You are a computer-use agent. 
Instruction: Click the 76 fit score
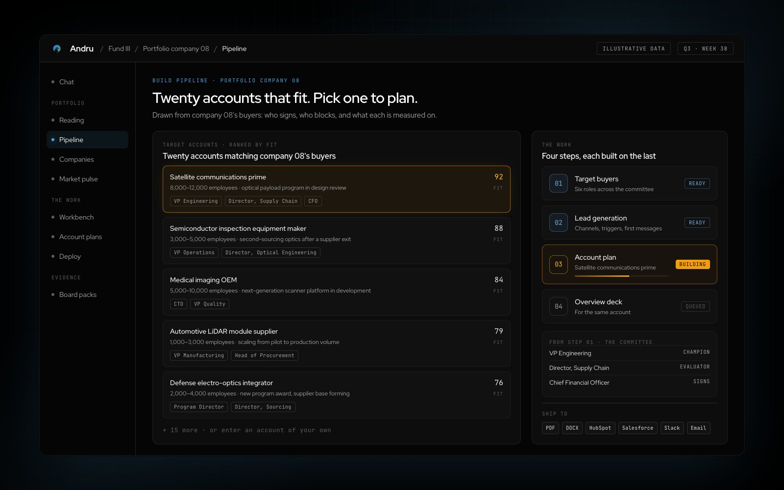tap(498, 383)
